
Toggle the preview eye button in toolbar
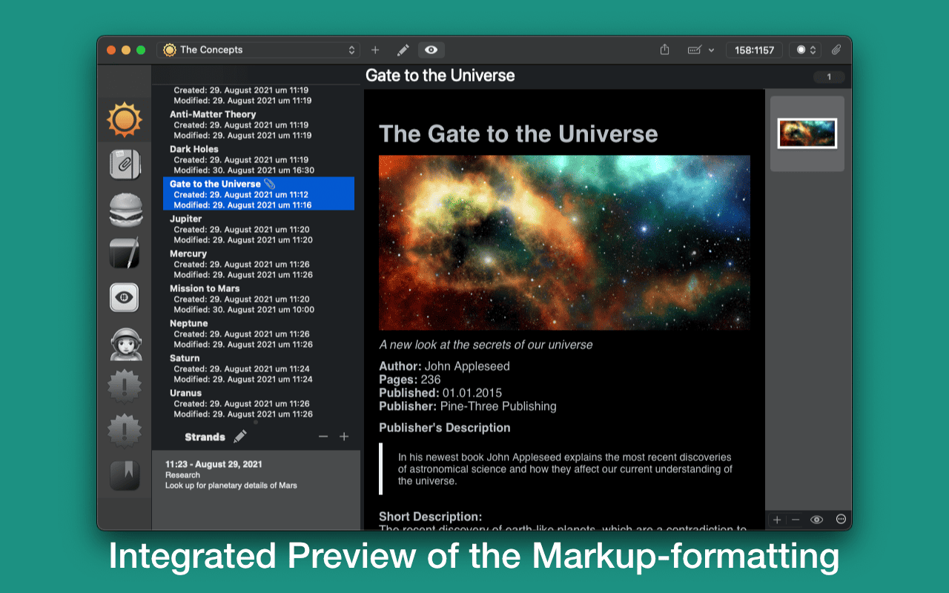pos(431,50)
